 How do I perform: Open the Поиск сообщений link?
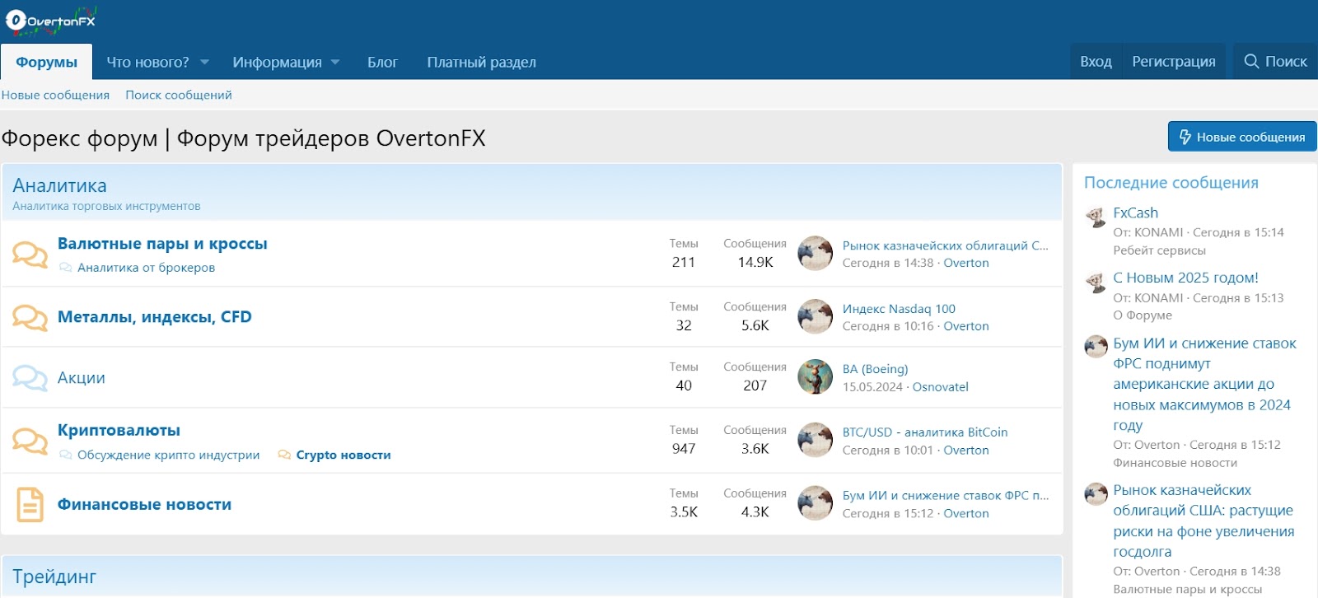coord(179,95)
